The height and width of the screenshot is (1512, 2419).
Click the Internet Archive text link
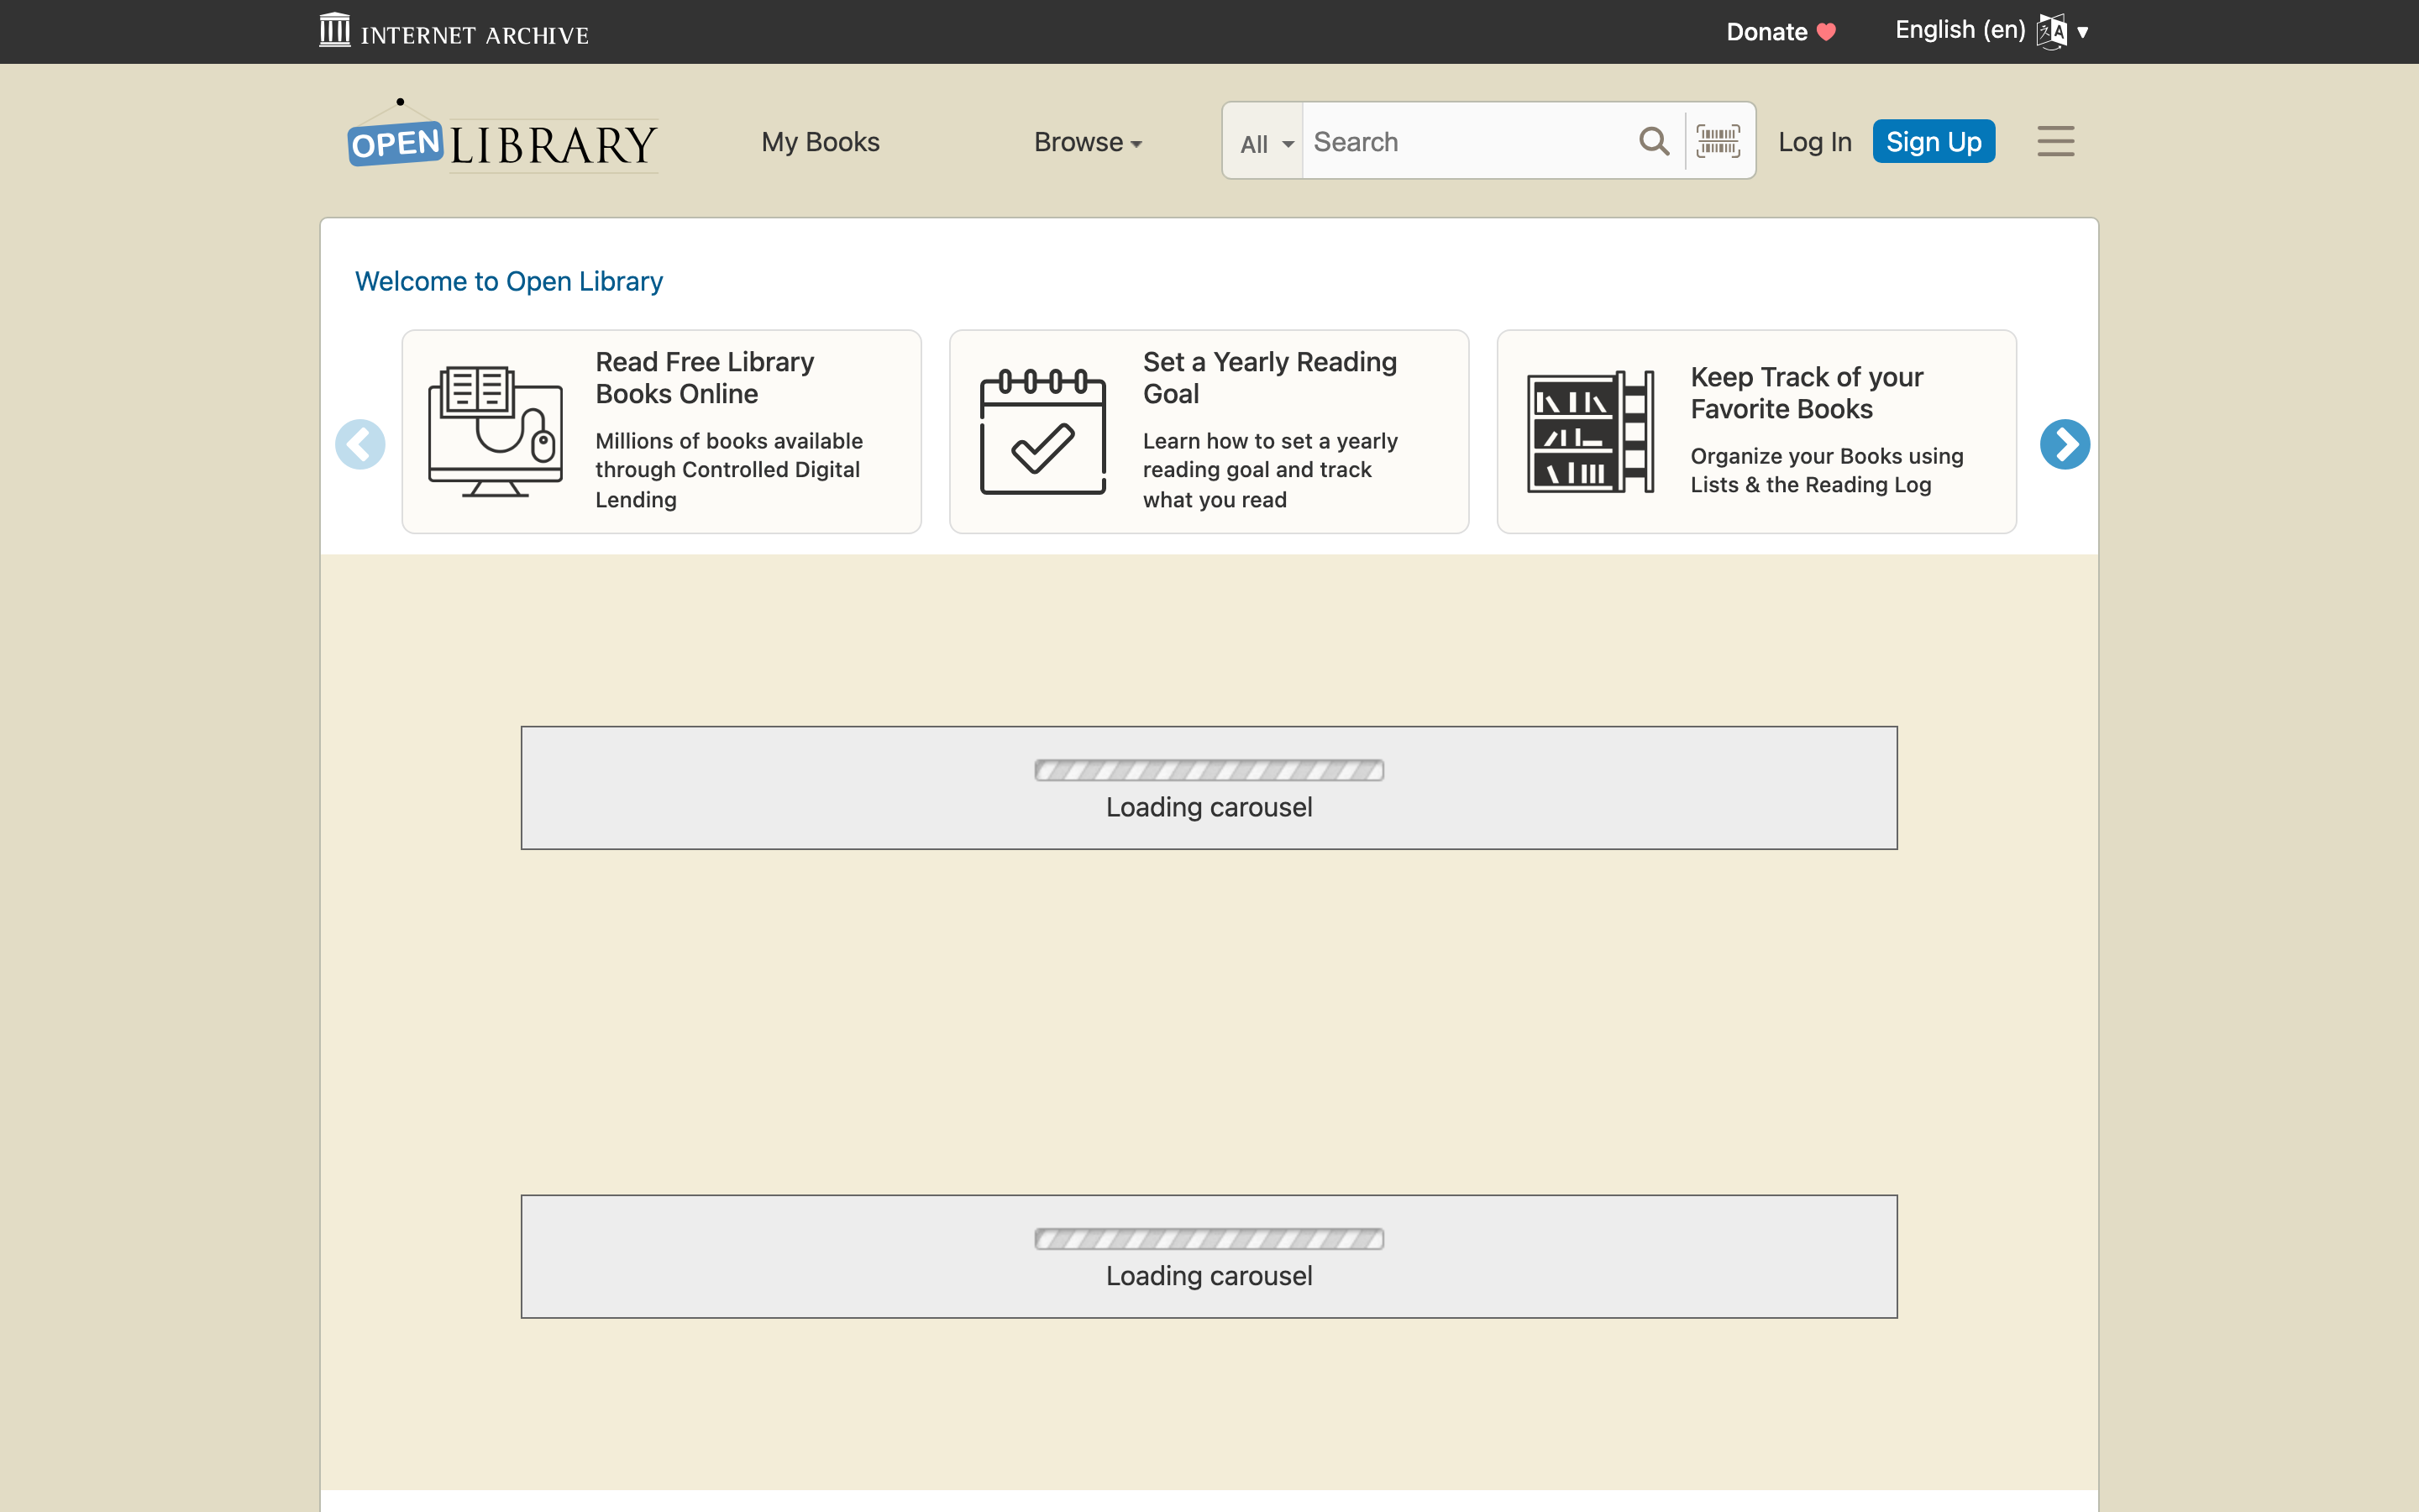click(475, 35)
